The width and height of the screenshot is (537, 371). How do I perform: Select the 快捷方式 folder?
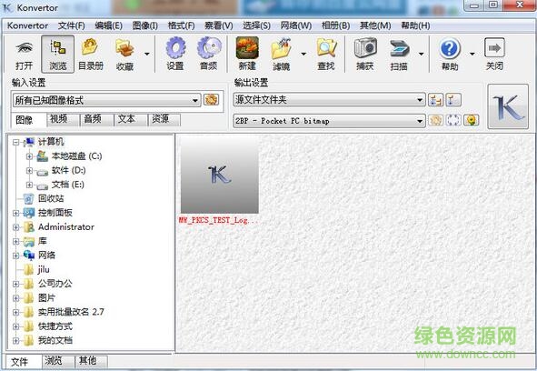point(55,326)
